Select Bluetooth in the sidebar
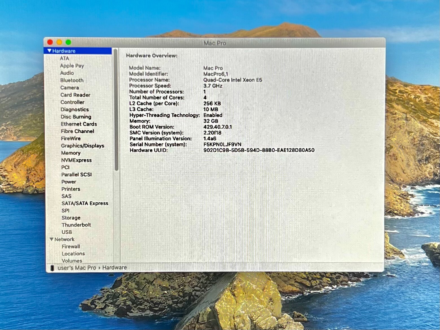The image size is (440, 330). point(72,80)
